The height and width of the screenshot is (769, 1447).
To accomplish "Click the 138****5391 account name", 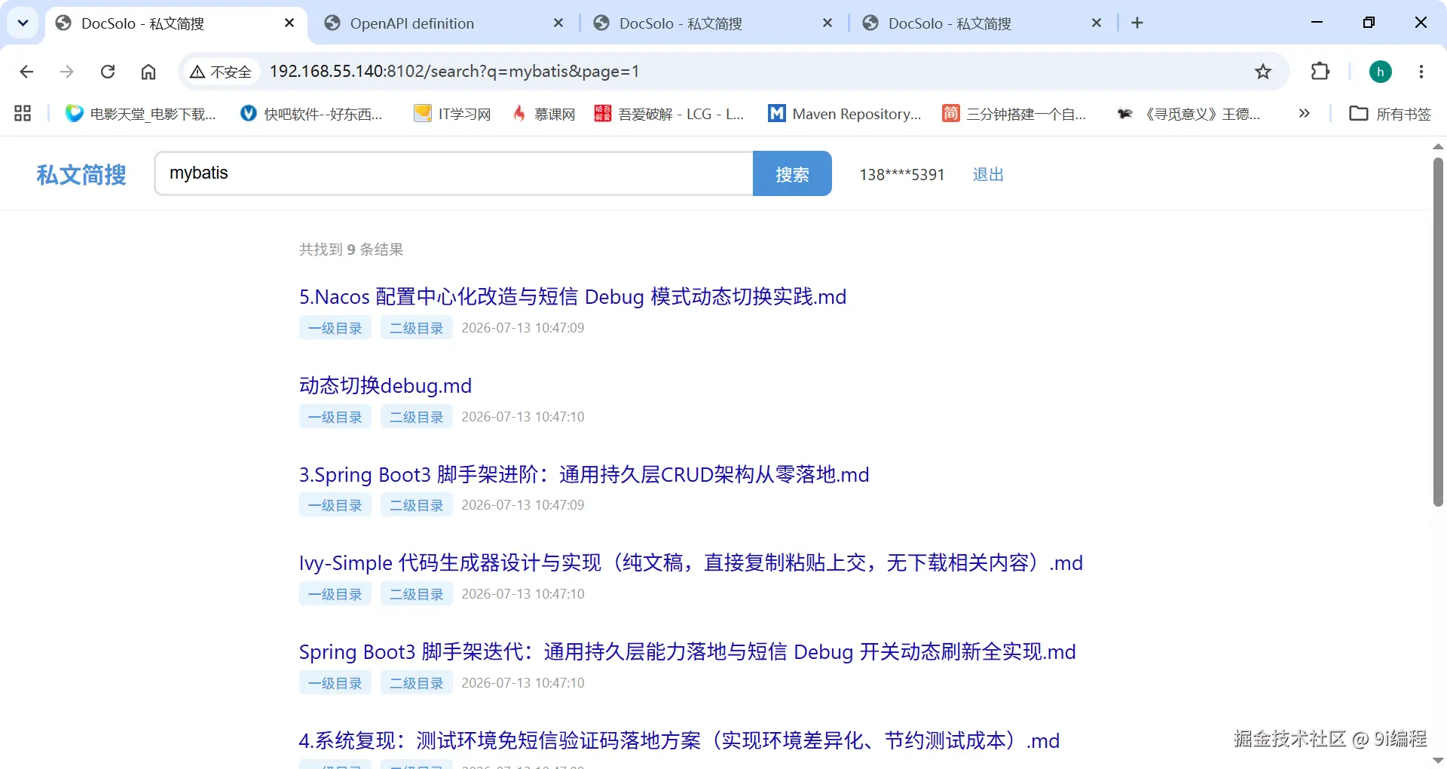I will pyautogui.click(x=902, y=175).
